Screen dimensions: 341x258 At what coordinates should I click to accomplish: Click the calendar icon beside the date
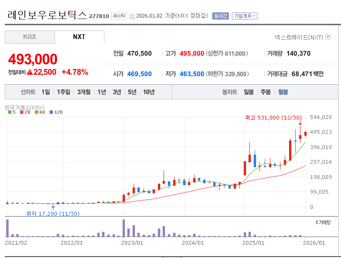point(132,16)
